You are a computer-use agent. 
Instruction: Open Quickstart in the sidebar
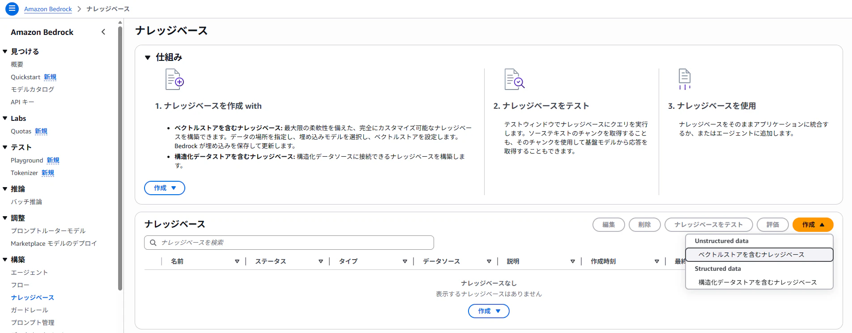click(26, 77)
